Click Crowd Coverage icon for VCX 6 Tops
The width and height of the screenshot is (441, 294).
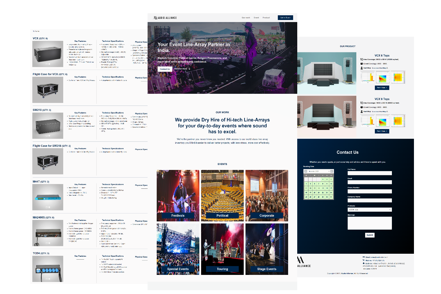(x=362, y=64)
